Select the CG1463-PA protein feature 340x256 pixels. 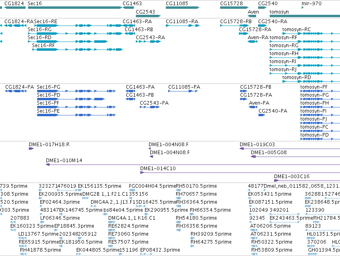[131, 91]
